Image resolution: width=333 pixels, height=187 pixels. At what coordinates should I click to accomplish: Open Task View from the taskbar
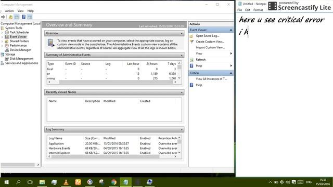coord(30,182)
